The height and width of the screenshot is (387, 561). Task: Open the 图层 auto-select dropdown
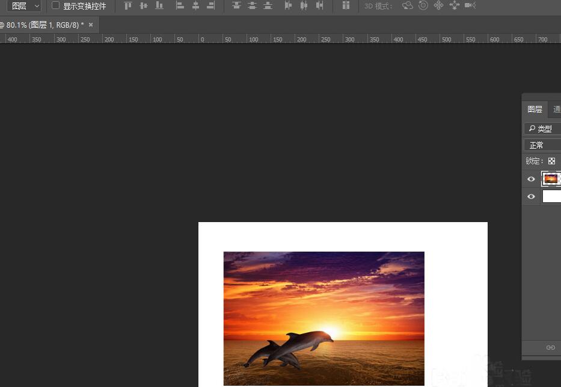click(26, 6)
